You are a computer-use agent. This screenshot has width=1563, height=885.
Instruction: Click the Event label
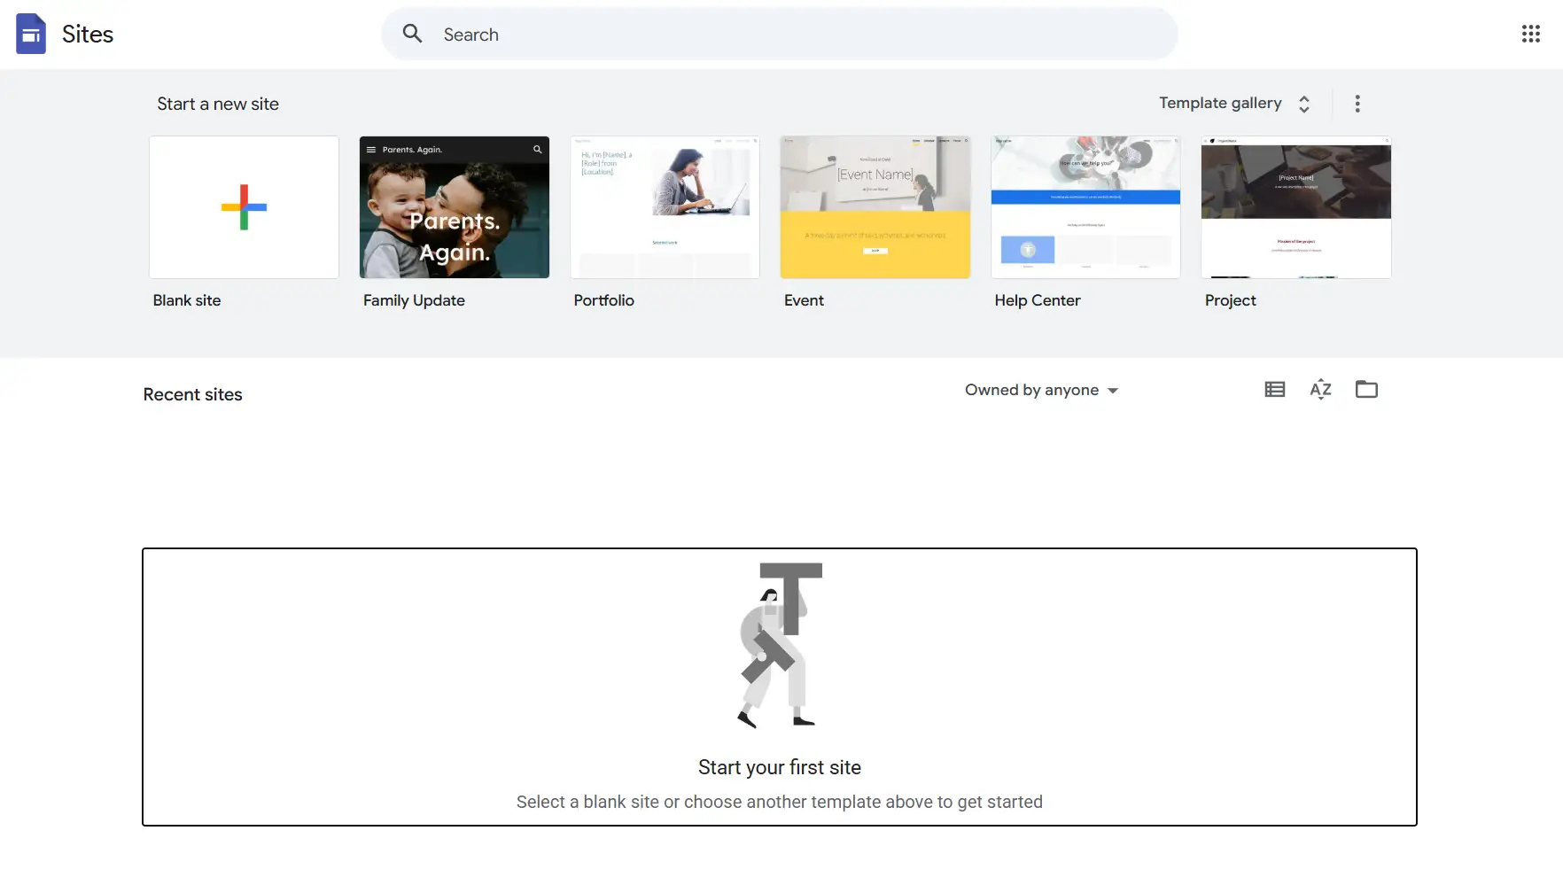(x=804, y=300)
